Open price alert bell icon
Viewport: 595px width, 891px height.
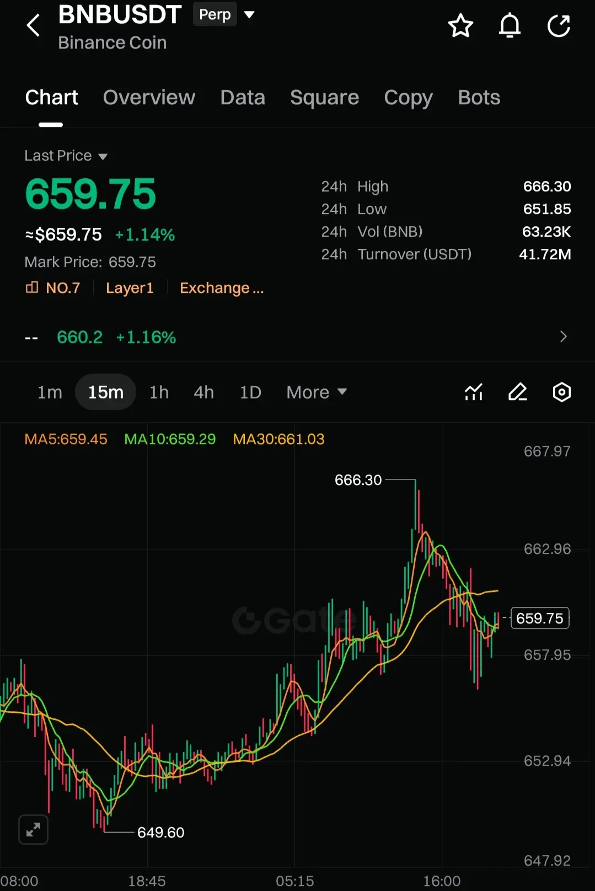point(510,26)
